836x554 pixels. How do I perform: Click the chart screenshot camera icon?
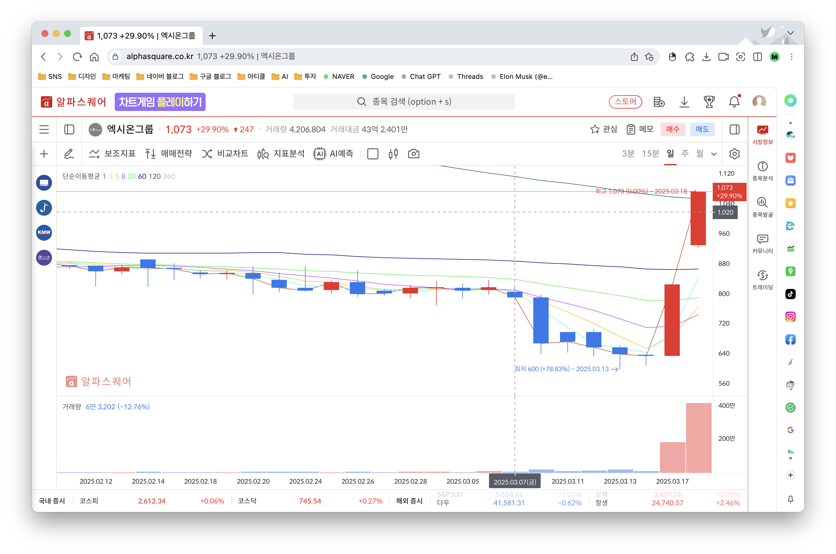tap(413, 154)
